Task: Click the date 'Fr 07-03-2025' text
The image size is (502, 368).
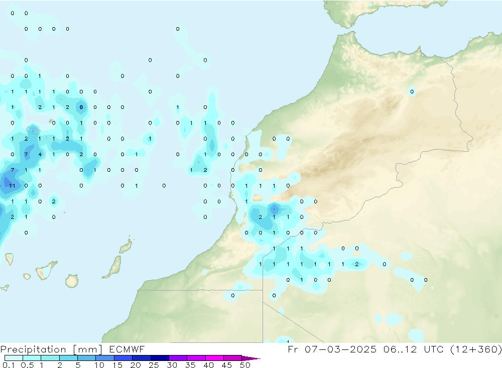Action: pyautogui.click(x=332, y=349)
